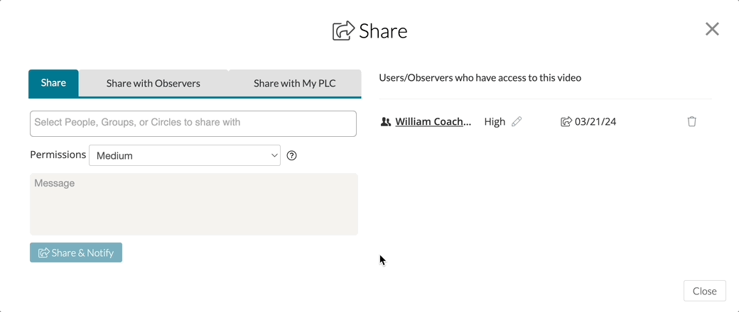Click inside the Message text area
739x312 pixels.
[193, 204]
